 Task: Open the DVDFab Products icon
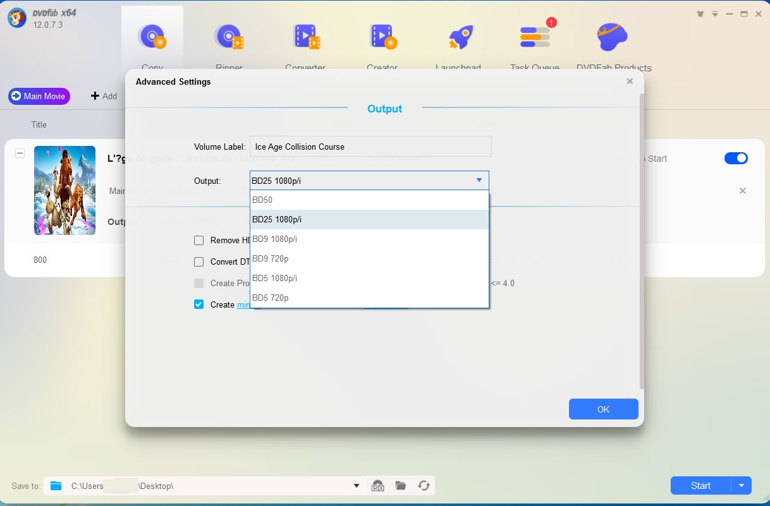pyautogui.click(x=613, y=37)
